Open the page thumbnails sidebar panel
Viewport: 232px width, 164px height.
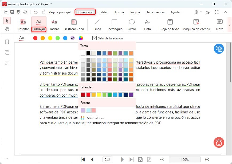click(7, 52)
